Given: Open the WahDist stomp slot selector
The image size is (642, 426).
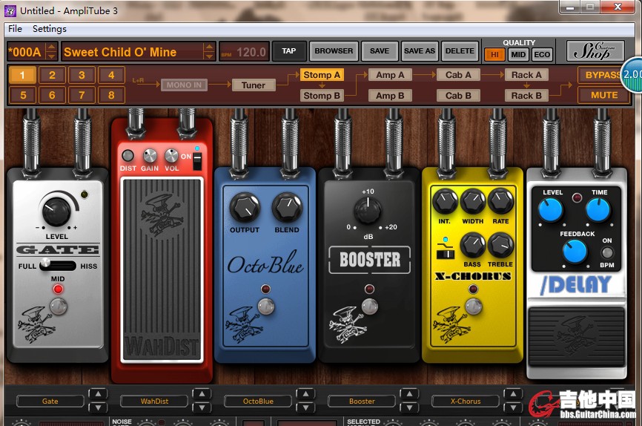Looking at the screenshot, I should pos(154,401).
